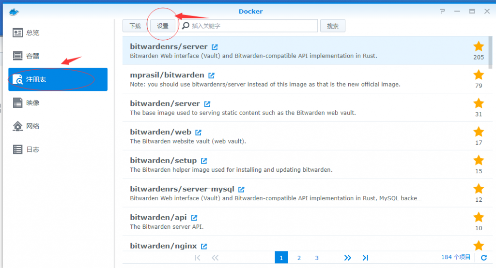Open external link for bitwarden/server

(207, 104)
